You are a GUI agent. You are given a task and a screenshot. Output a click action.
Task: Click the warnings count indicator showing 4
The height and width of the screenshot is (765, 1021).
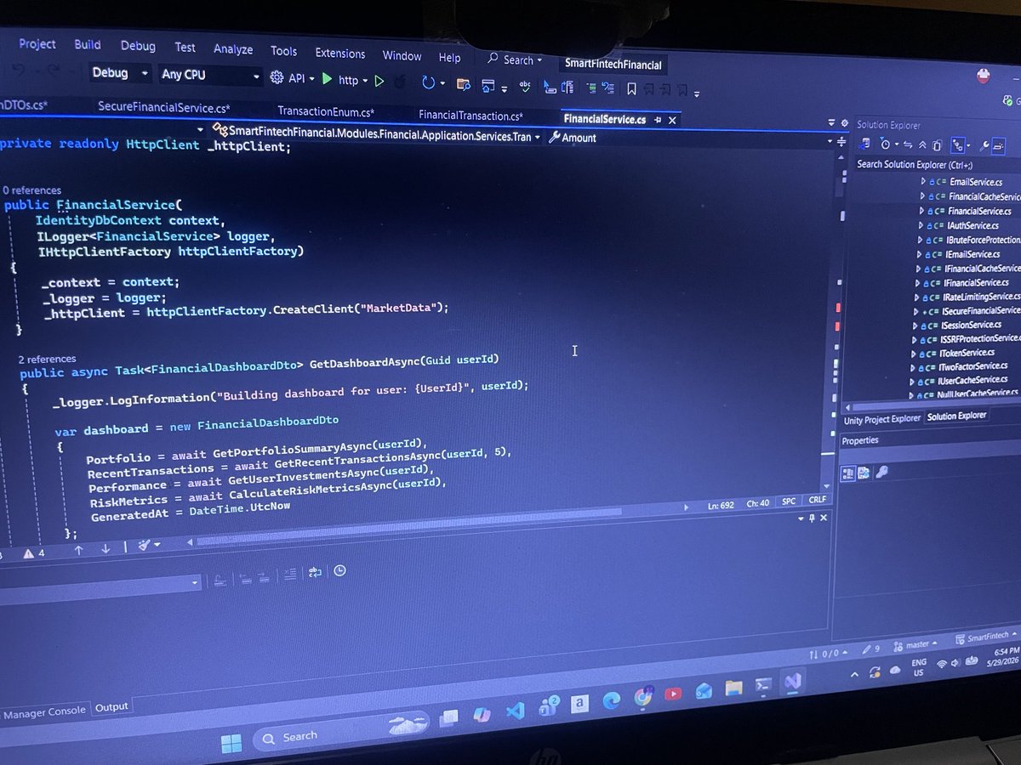coord(34,552)
